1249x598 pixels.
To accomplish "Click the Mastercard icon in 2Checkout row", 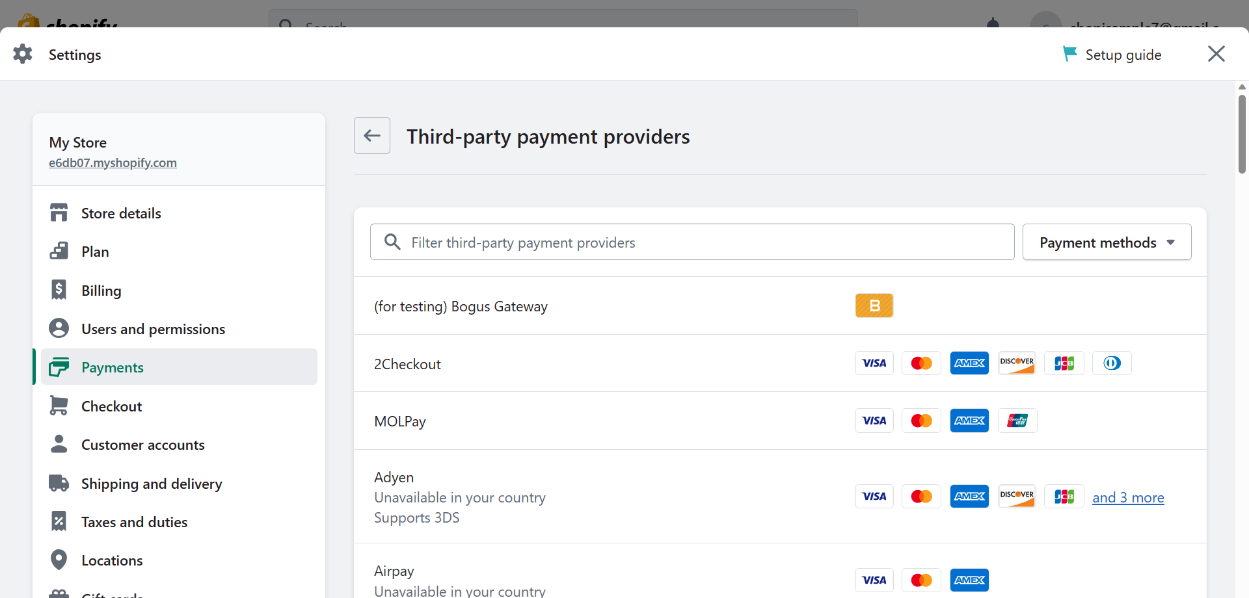I will coord(921,363).
